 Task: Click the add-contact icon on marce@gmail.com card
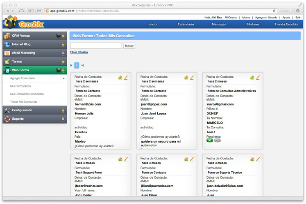click(x=252, y=77)
